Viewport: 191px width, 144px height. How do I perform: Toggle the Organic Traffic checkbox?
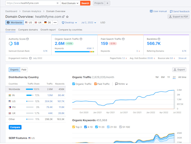pos(74,84)
